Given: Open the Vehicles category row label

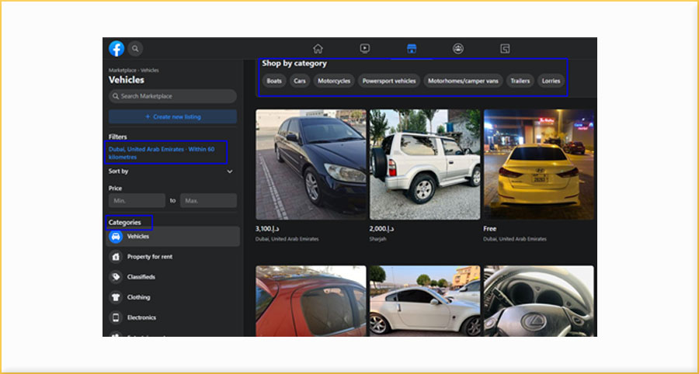Looking at the screenshot, I should pyautogui.click(x=138, y=237).
